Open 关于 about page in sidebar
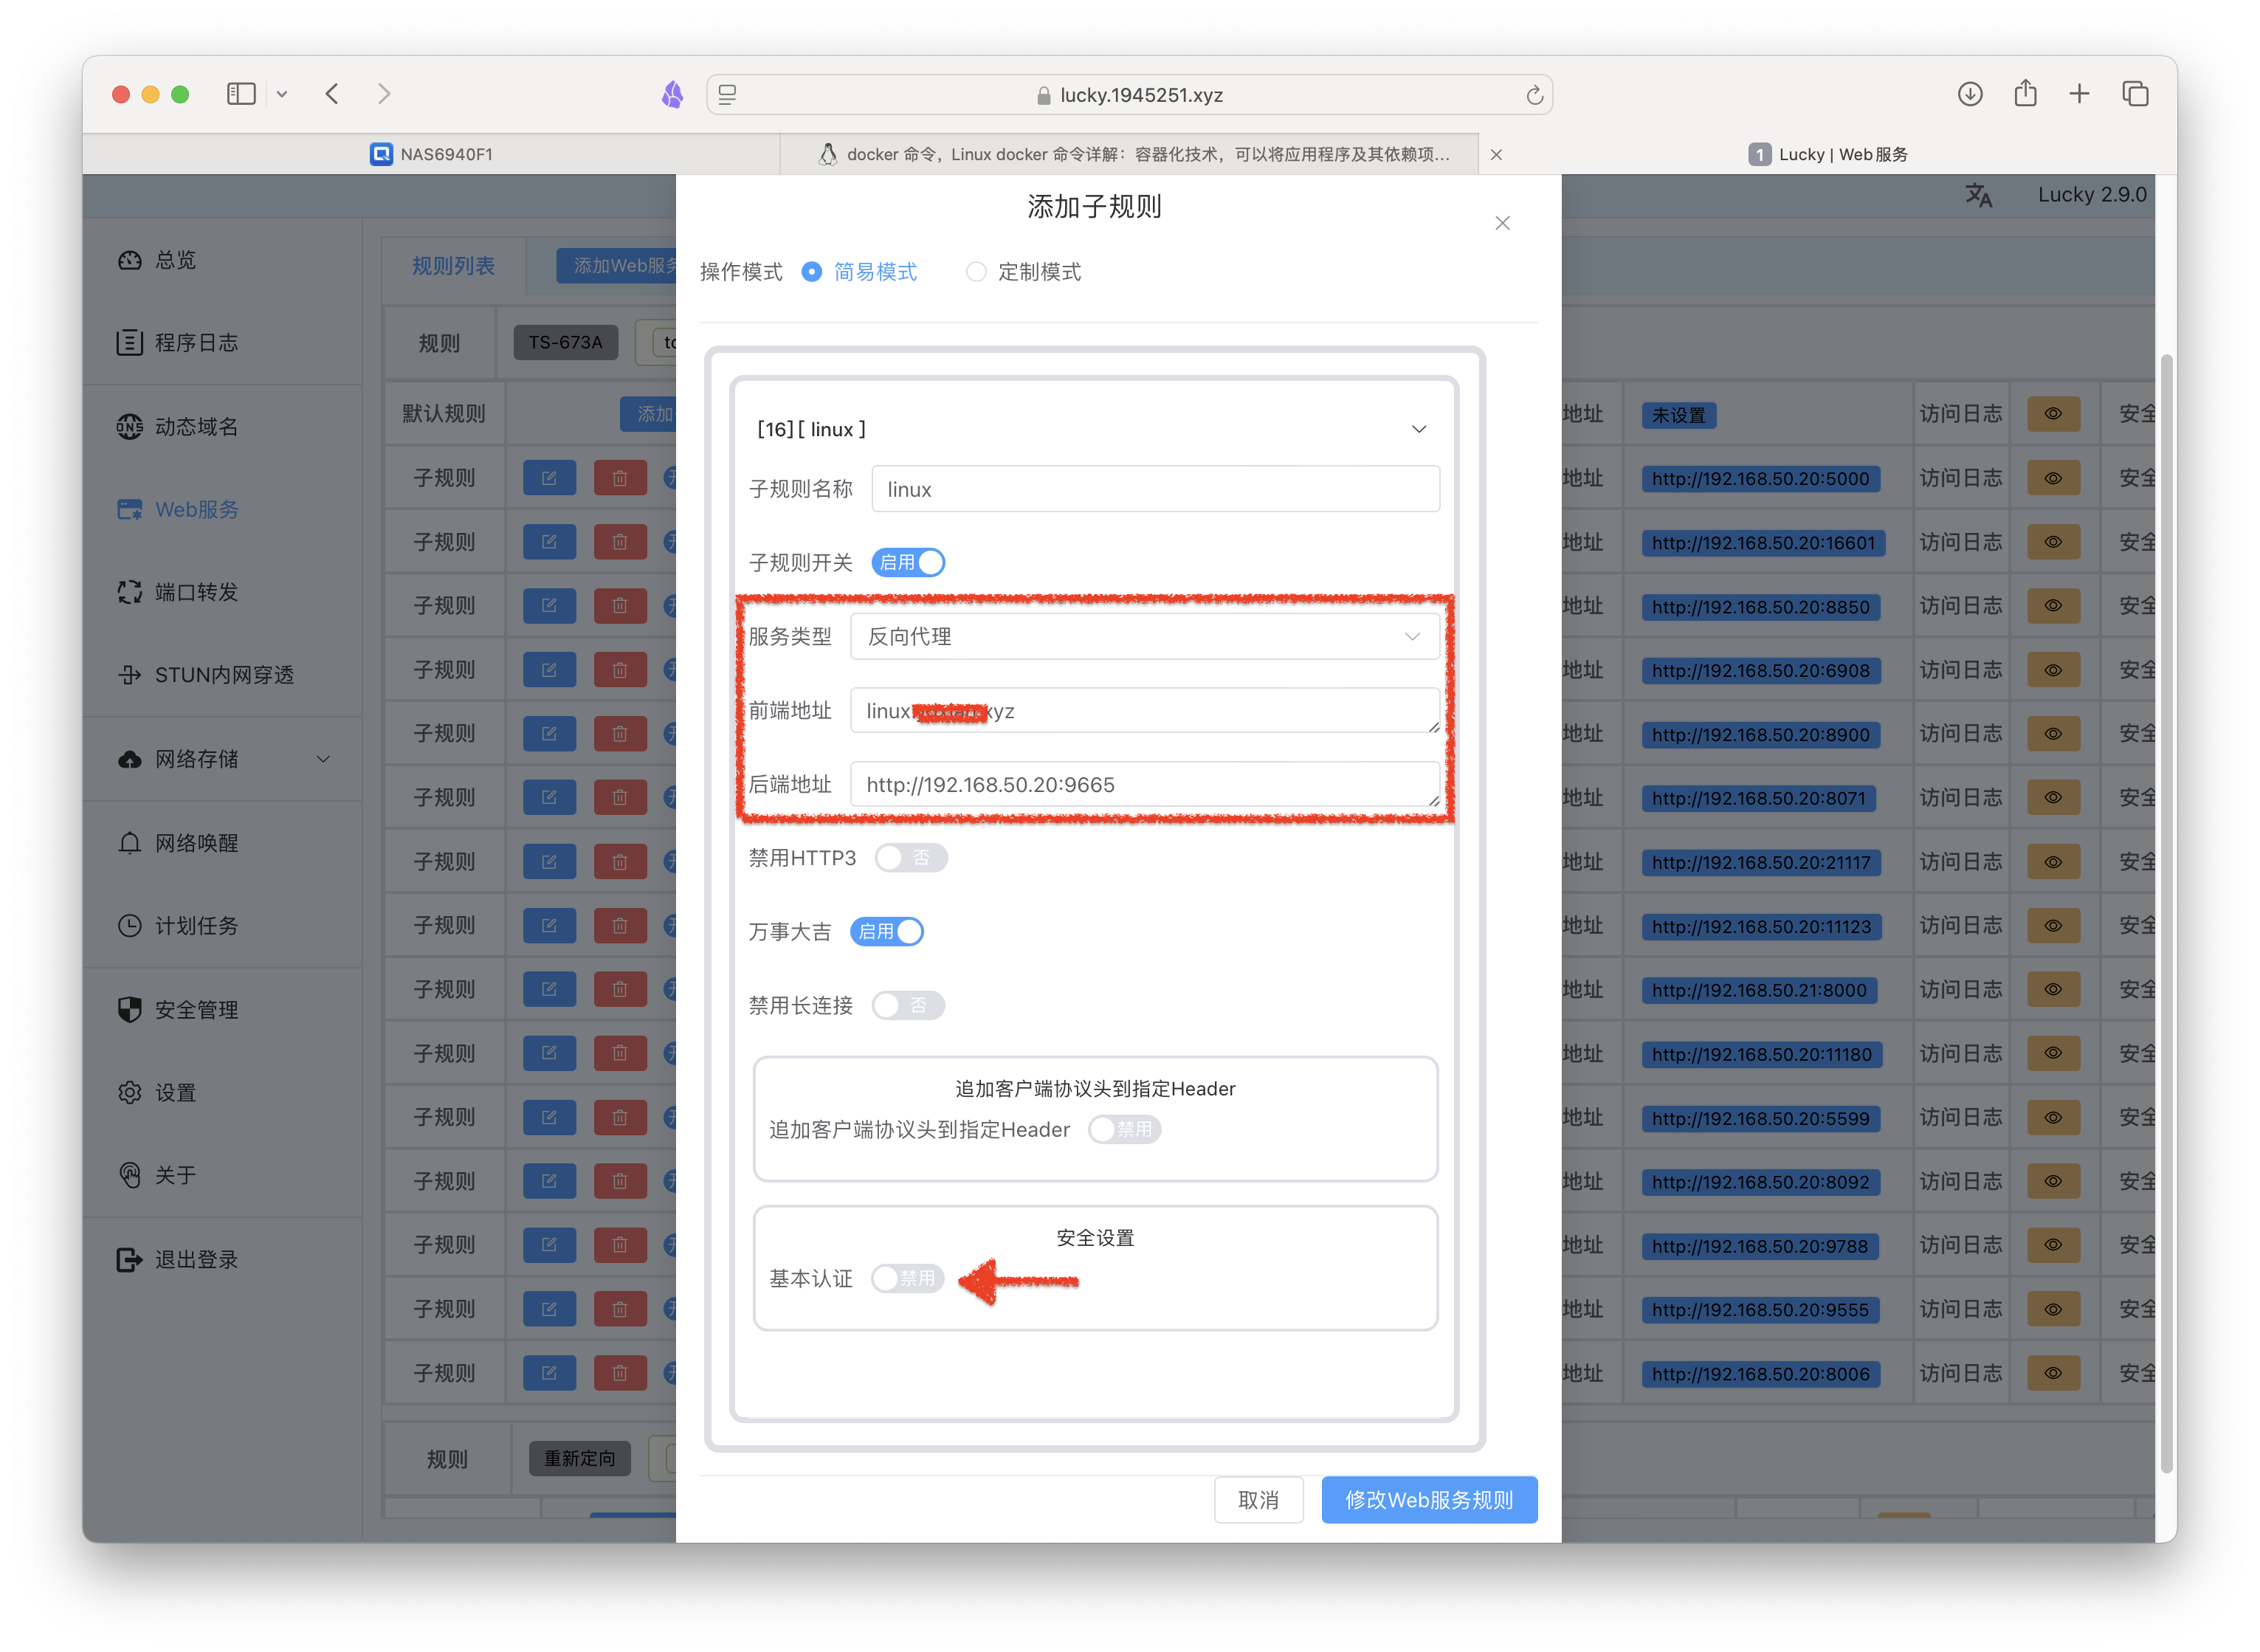This screenshot has height=1652, width=2260. coord(157,1176)
